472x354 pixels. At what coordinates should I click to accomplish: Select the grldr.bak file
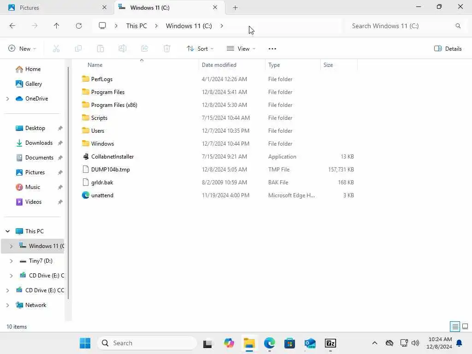[x=102, y=183]
